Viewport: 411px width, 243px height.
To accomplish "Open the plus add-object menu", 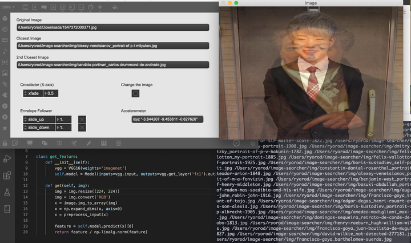I will tap(100, 7).
